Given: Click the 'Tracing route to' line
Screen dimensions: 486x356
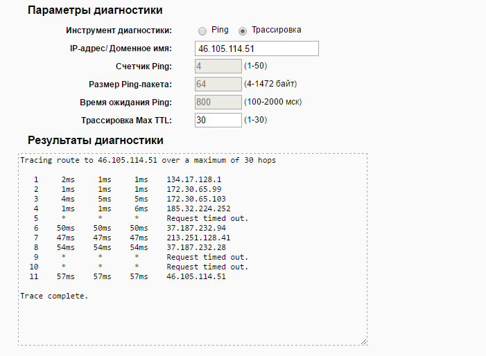Looking at the screenshot, I should (147, 160).
